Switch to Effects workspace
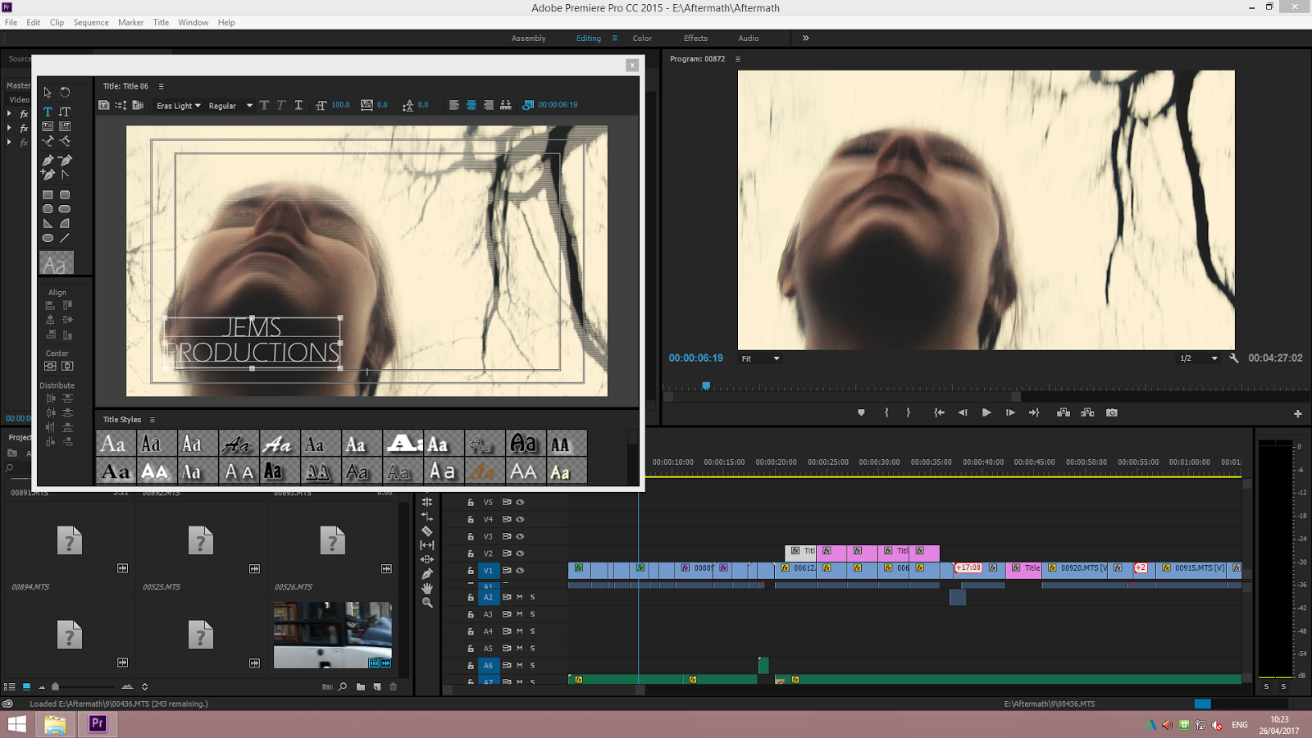The image size is (1312, 738). [x=695, y=38]
